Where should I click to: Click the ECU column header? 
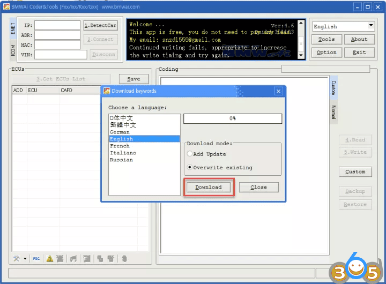coord(43,91)
